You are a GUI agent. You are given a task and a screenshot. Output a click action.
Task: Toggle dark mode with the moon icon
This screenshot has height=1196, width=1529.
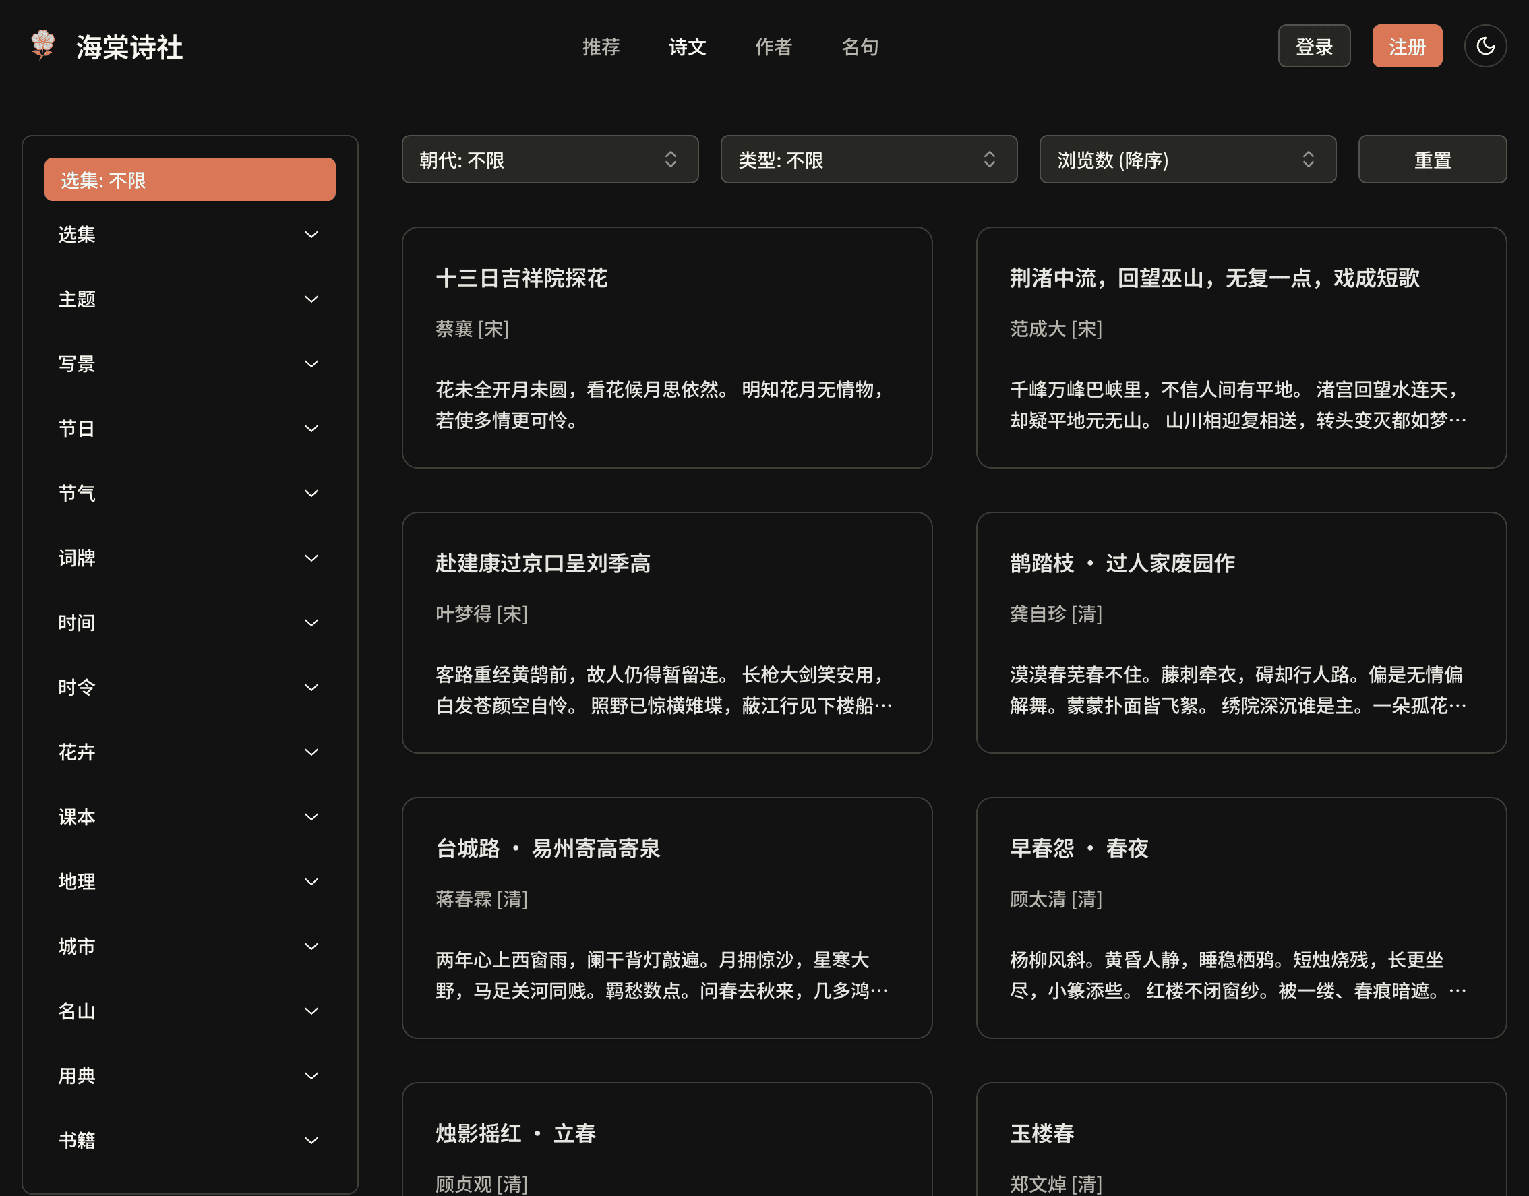tap(1486, 46)
